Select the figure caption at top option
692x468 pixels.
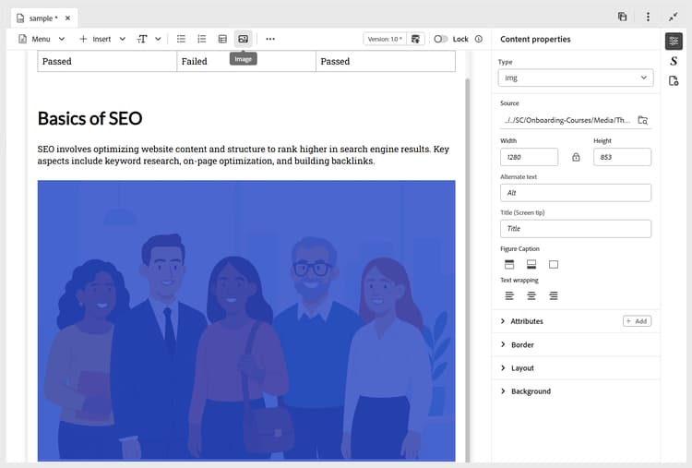(508, 264)
